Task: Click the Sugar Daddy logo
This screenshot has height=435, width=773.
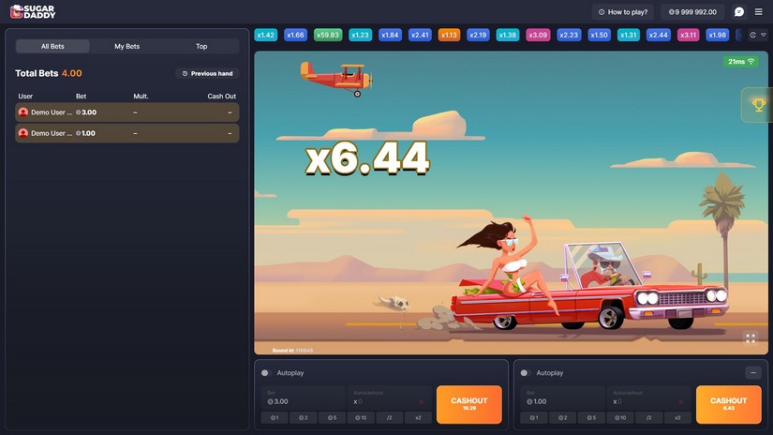Action: (33, 11)
